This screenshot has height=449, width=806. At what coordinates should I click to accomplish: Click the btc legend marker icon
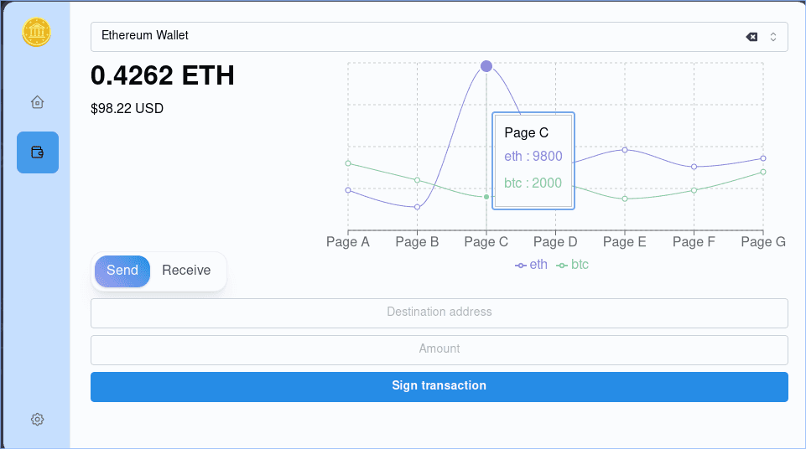pyautogui.click(x=562, y=266)
